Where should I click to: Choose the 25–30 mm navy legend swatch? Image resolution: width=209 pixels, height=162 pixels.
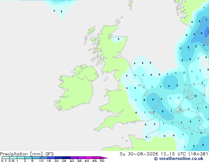(67, 158)
